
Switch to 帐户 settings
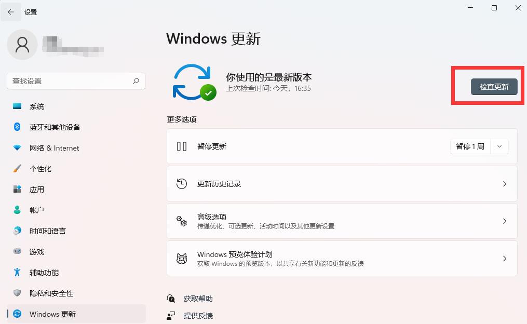[x=76, y=210]
